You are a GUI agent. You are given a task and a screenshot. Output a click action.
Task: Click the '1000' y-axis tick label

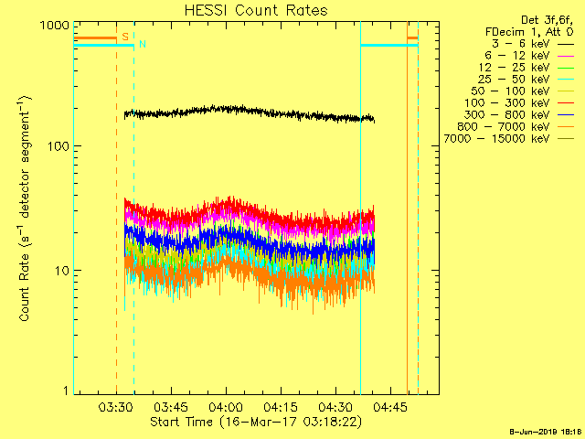(x=55, y=26)
